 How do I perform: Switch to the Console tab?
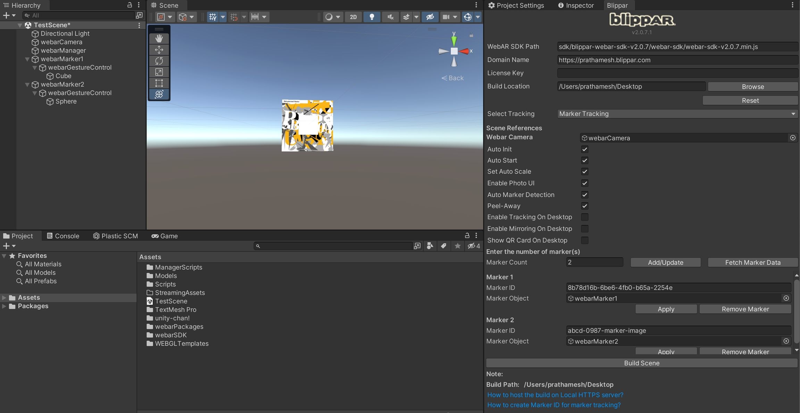(x=63, y=236)
